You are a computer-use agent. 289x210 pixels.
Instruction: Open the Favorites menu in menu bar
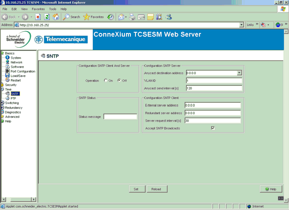coord(38,9)
